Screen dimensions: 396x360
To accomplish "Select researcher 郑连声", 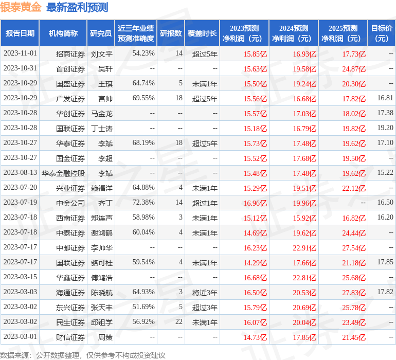I will tap(102, 218).
